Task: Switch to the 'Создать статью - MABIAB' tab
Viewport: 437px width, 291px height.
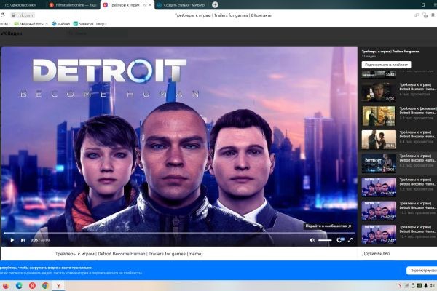Action: coord(181,5)
